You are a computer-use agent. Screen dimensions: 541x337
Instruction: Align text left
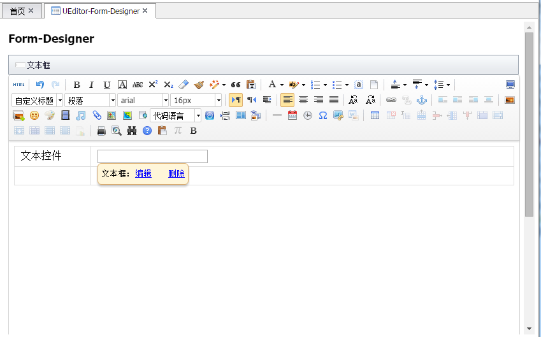pos(287,100)
